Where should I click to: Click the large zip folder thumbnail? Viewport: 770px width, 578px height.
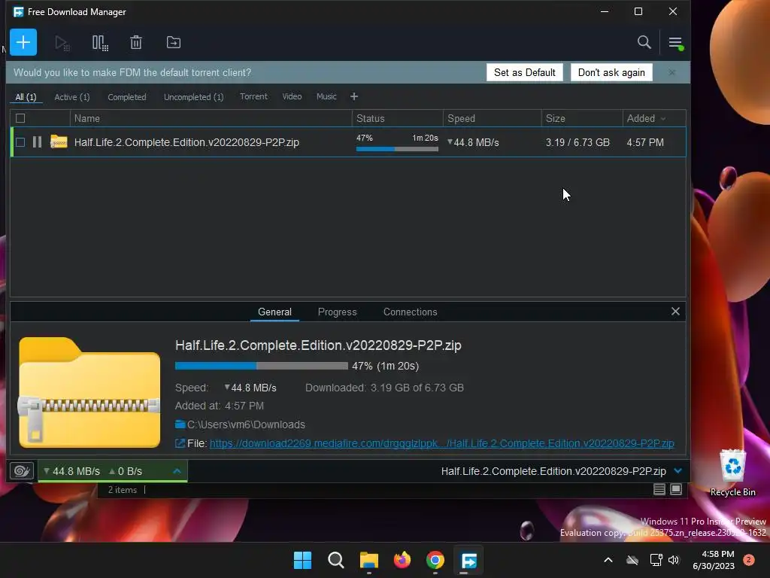point(89,392)
